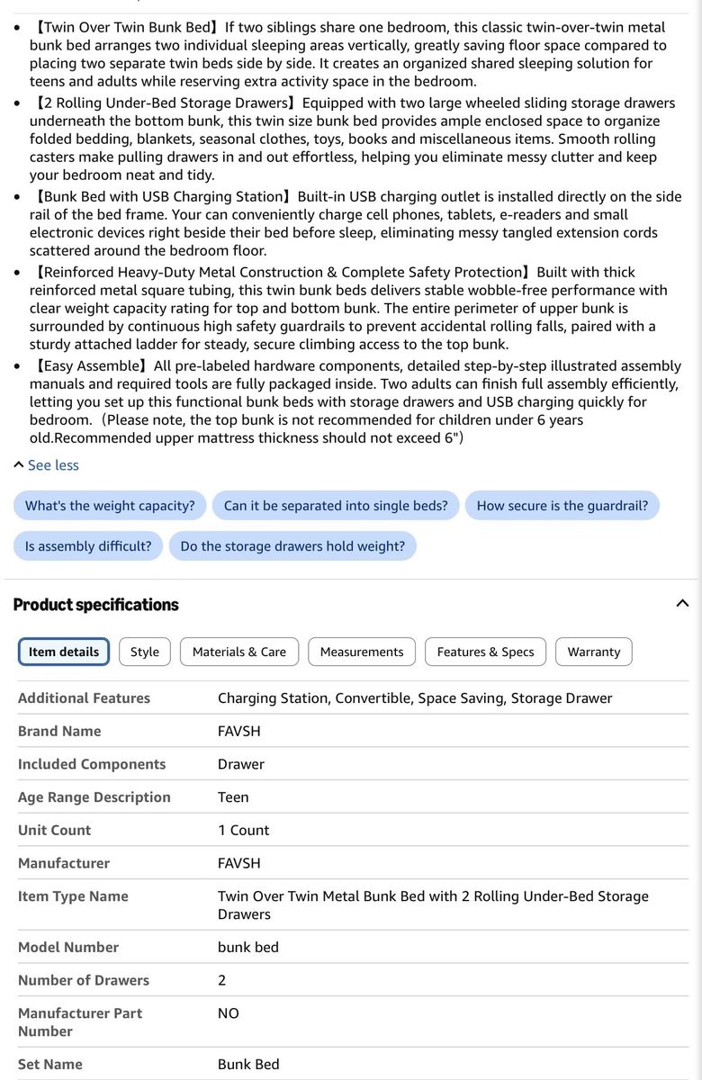Collapse the Product specifications section chevron
The image size is (702, 1080).
pyautogui.click(x=681, y=604)
